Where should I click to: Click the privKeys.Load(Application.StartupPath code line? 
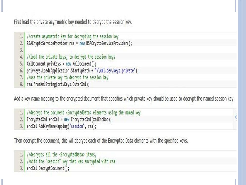click(x=83, y=70)
